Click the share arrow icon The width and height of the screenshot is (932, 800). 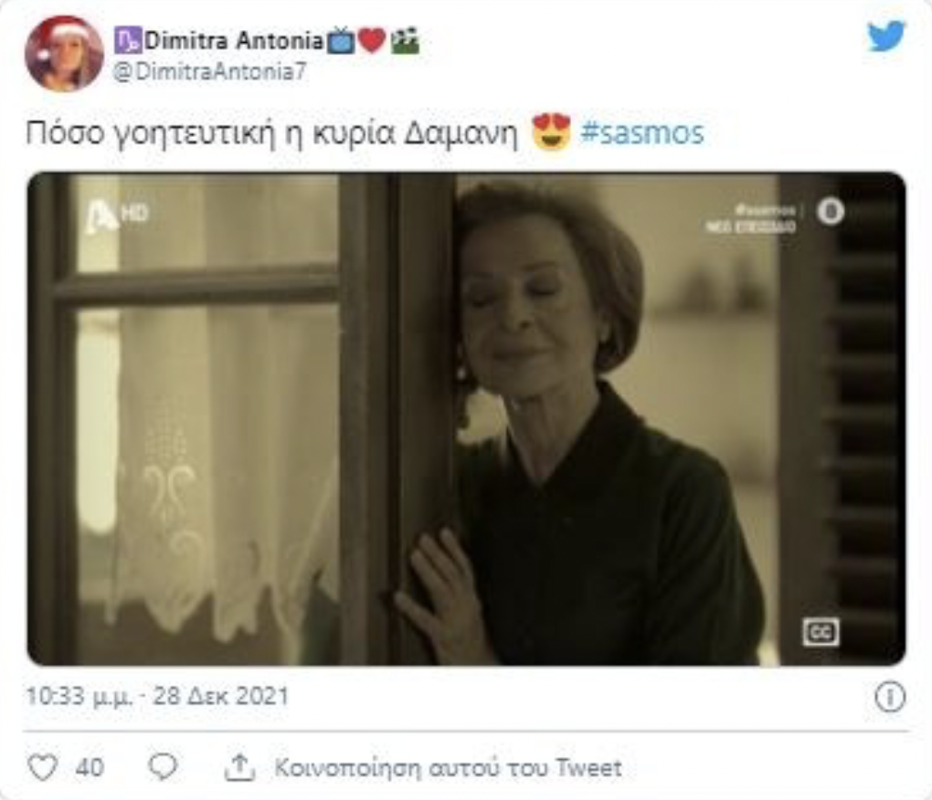click(x=239, y=767)
